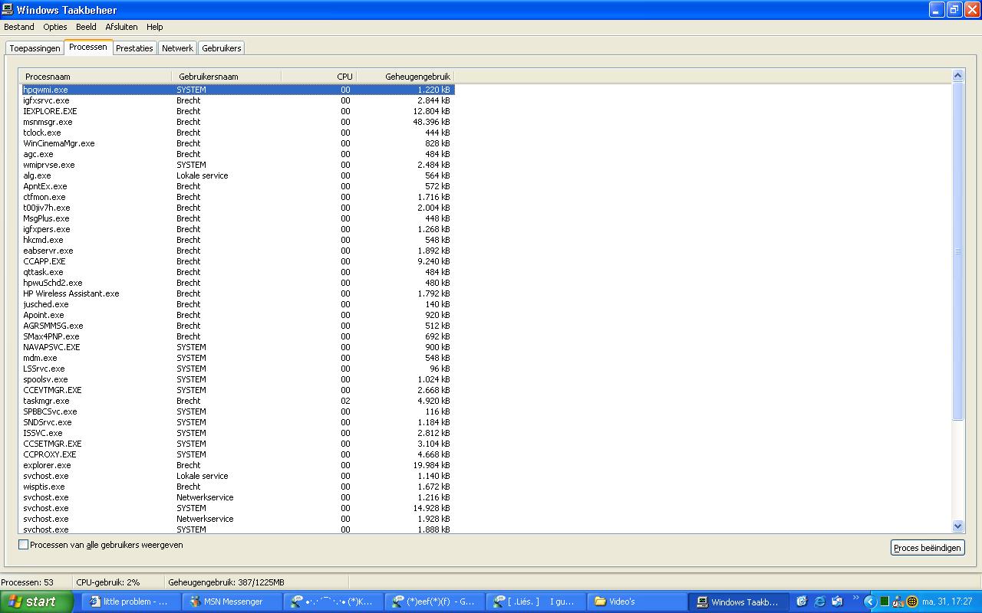Click the 'Proces beëindigen' button
Screen dimensions: 982x613
pyautogui.click(x=928, y=548)
